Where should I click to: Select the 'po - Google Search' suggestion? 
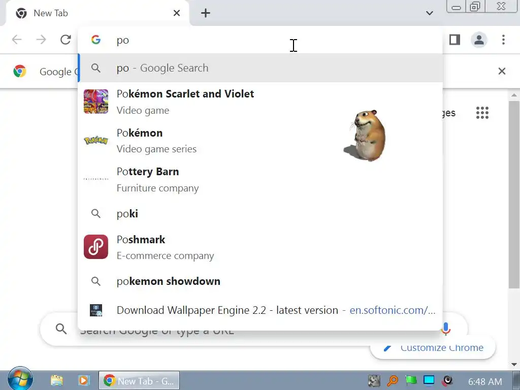pos(261,68)
